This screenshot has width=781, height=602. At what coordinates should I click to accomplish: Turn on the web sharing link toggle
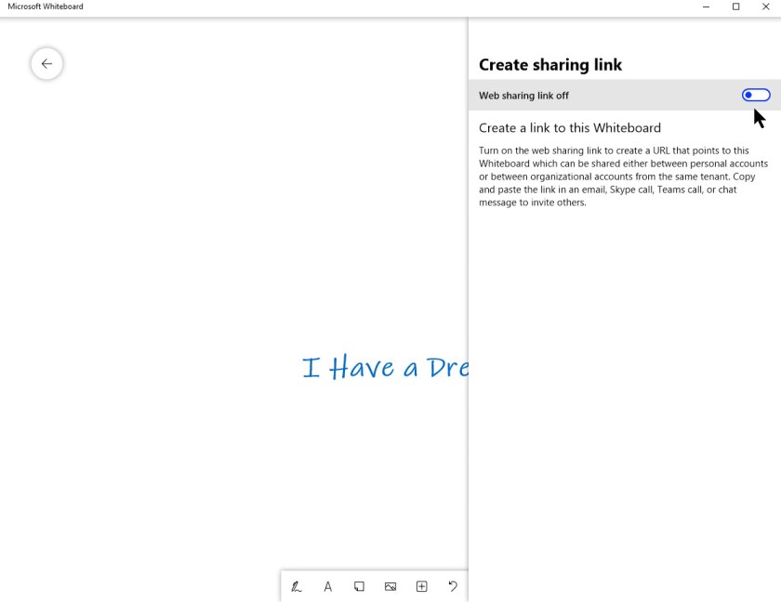(x=755, y=96)
